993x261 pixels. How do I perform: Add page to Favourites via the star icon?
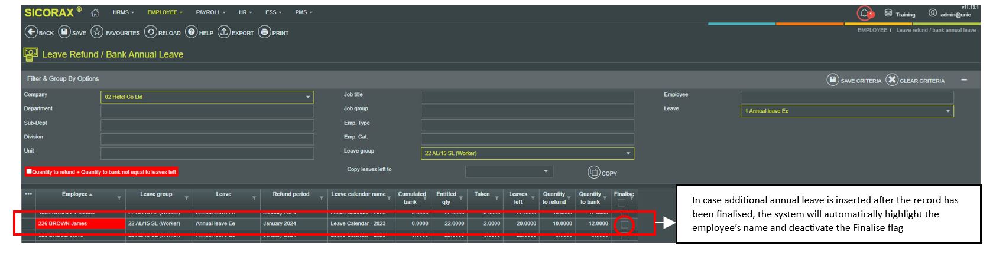[x=98, y=32]
